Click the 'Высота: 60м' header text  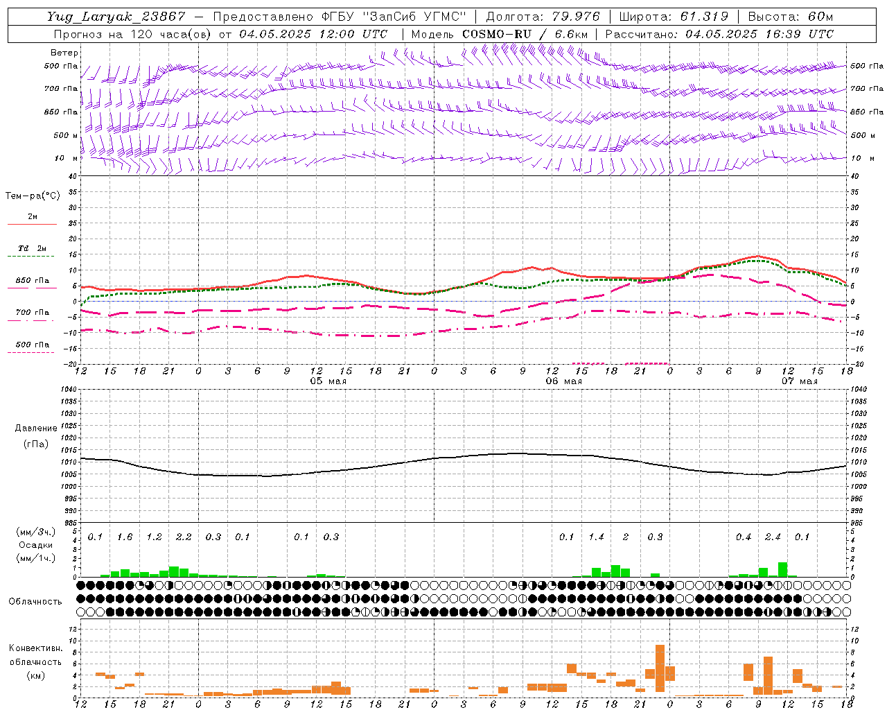(791, 17)
